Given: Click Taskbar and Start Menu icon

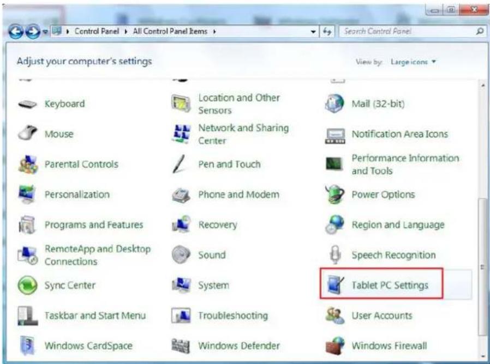Looking at the screenshot, I should (x=27, y=316).
